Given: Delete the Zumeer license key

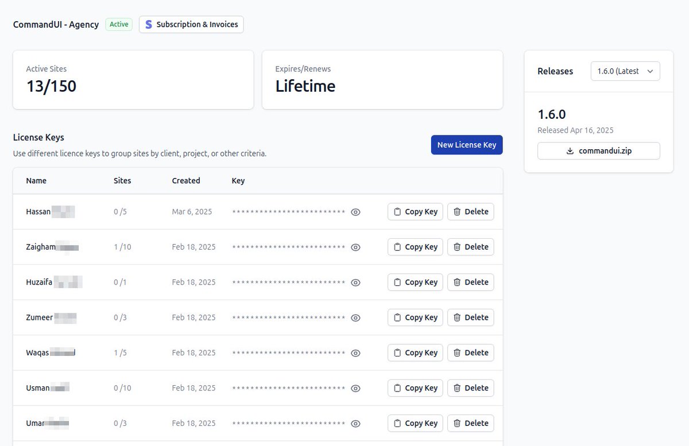Looking at the screenshot, I should pyautogui.click(x=470, y=317).
